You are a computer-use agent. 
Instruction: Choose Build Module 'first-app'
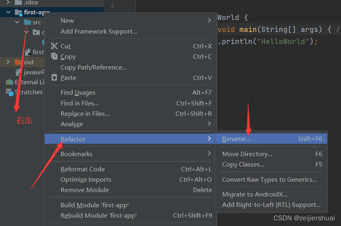click(130, 205)
